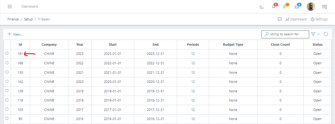Click Id cell 90
The width and height of the screenshot is (335, 124).
click(20, 119)
